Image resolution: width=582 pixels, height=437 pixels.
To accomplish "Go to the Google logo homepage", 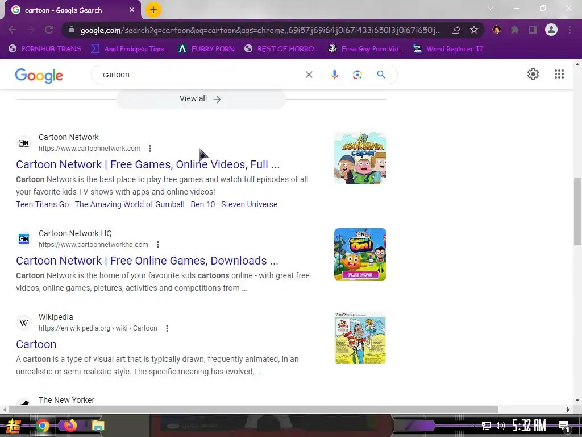I will 39,76.
